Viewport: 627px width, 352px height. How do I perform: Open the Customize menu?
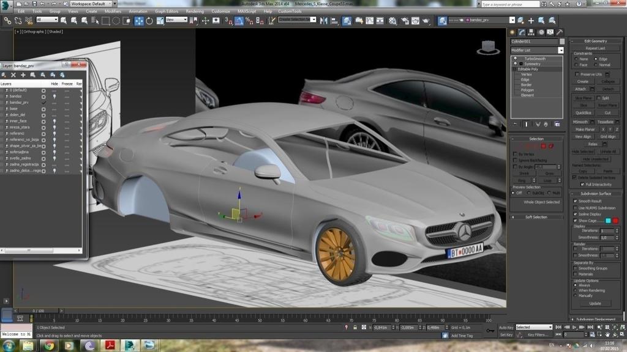pos(220,12)
